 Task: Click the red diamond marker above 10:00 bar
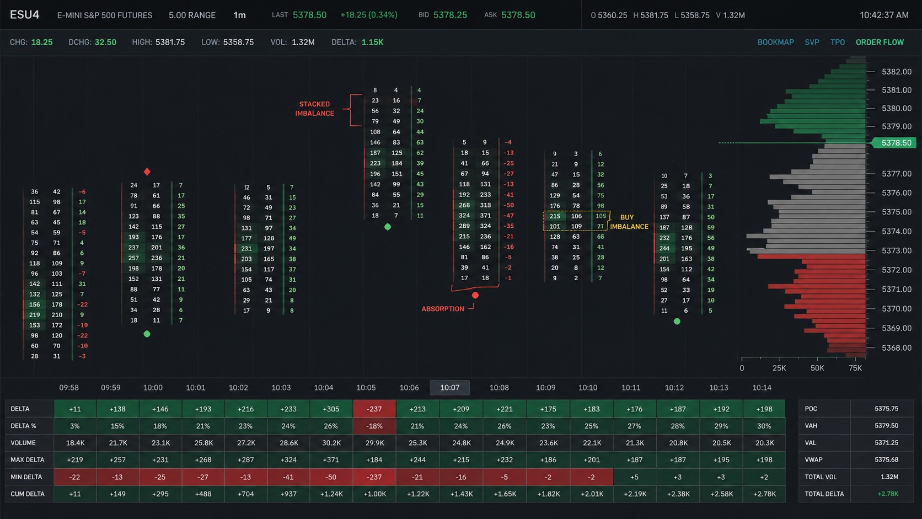147,172
